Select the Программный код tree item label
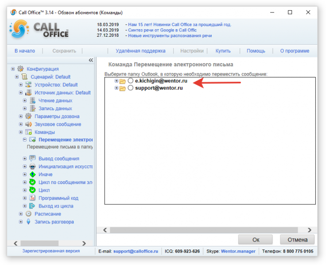 pos(58,198)
